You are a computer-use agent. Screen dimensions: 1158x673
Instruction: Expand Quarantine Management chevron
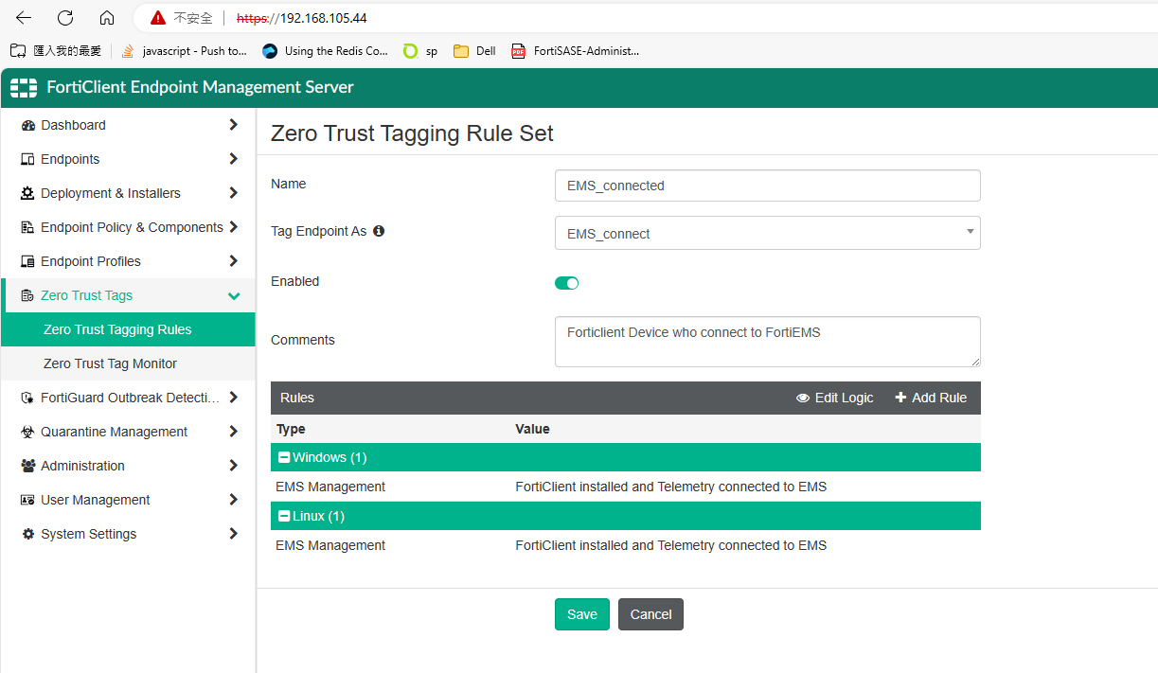pyautogui.click(x=233, y=432)
